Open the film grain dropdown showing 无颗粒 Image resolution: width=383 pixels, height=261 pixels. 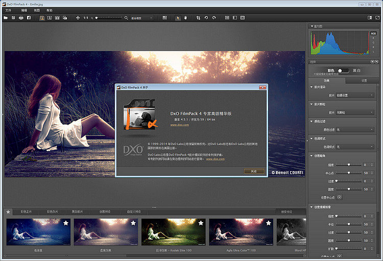click(x=355, y=112)
